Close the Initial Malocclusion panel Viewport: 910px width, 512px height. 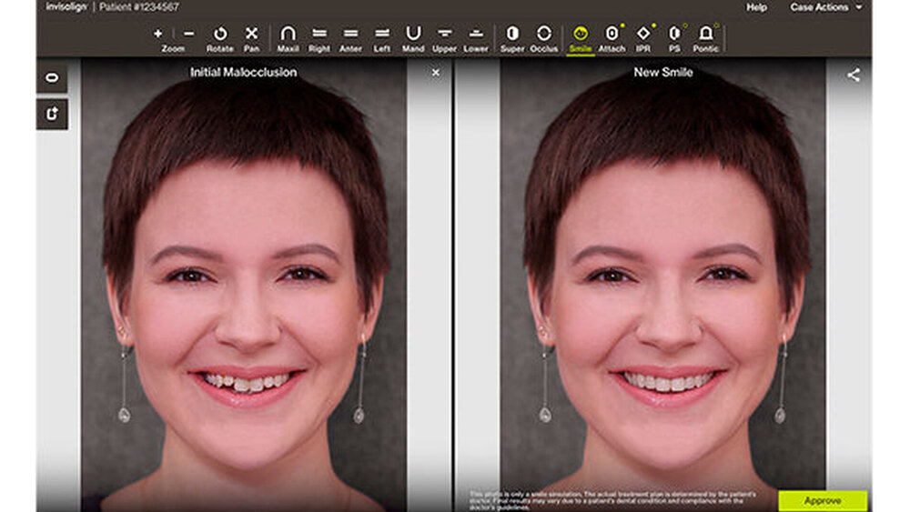pyautogui.click(x=435, y=73)
